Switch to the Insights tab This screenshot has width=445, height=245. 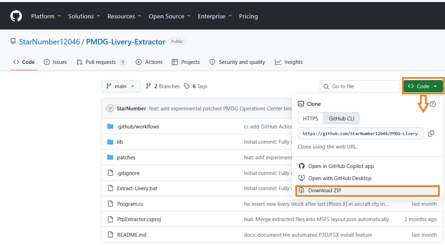[x=289, y=62]
